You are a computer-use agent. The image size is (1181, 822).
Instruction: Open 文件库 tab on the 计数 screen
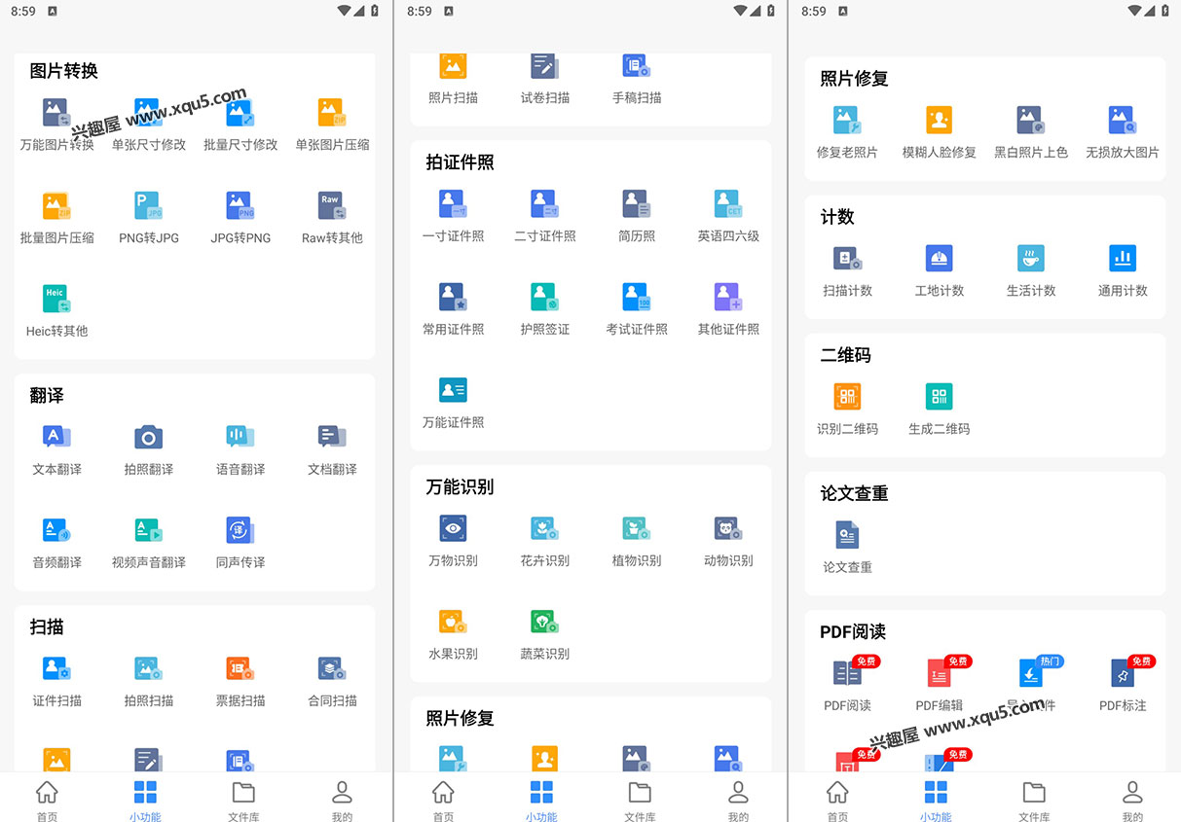coord(1034,800)
